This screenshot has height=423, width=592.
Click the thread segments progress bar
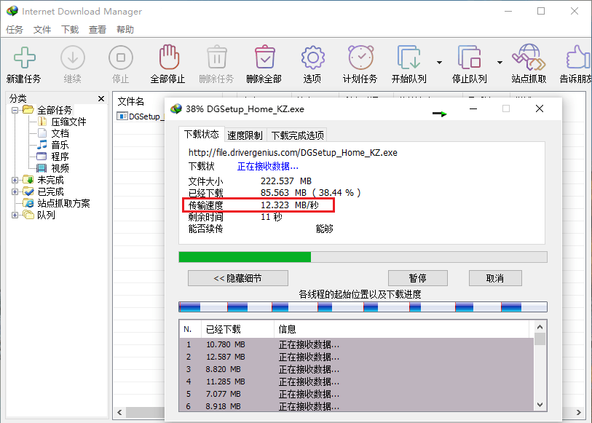pos(363,307)
